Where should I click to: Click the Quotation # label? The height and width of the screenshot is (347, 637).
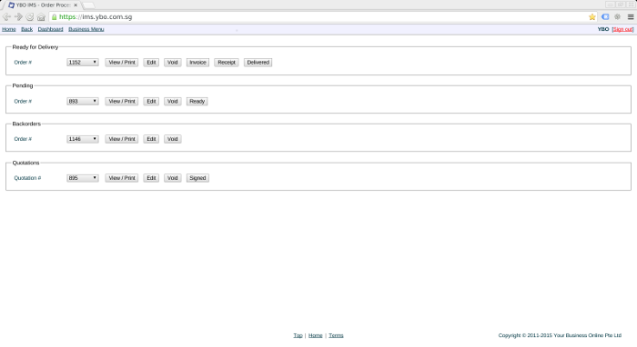[x=27, y=178]
